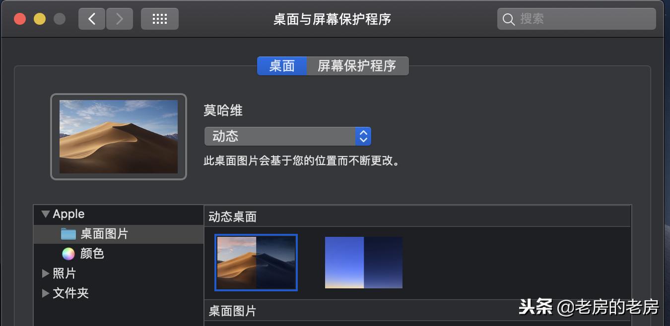
Task: Select the 莫哈维 dynamic desert thumbnail
Action: click(256, 263)
